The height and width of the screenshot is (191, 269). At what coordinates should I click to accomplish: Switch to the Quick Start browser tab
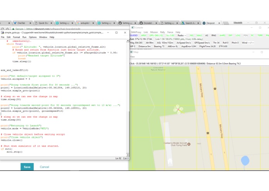43,23
